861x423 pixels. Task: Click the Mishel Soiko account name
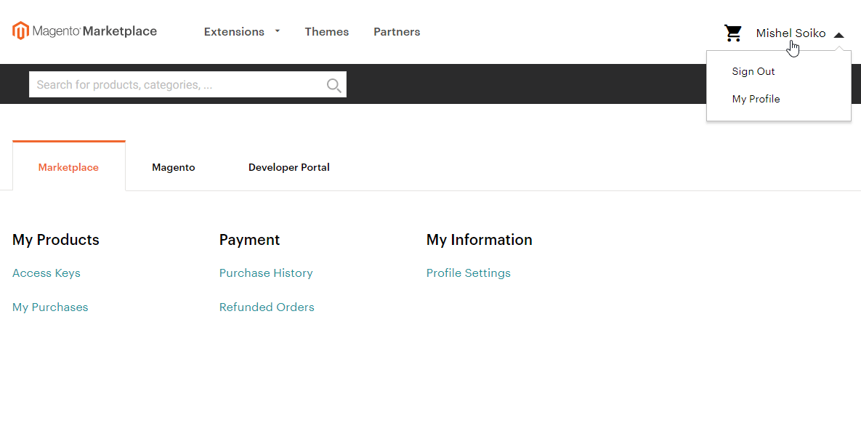tap(791, 33)
